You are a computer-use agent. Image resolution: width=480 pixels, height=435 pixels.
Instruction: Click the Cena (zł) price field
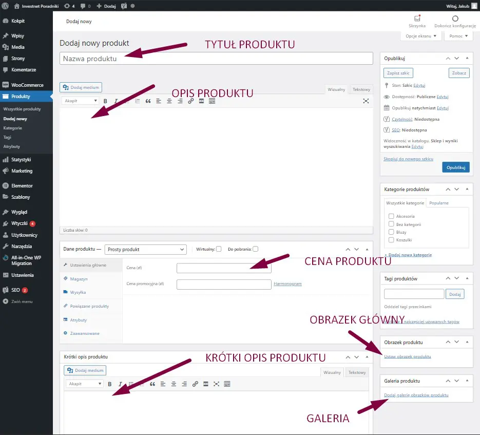[223, 268]
